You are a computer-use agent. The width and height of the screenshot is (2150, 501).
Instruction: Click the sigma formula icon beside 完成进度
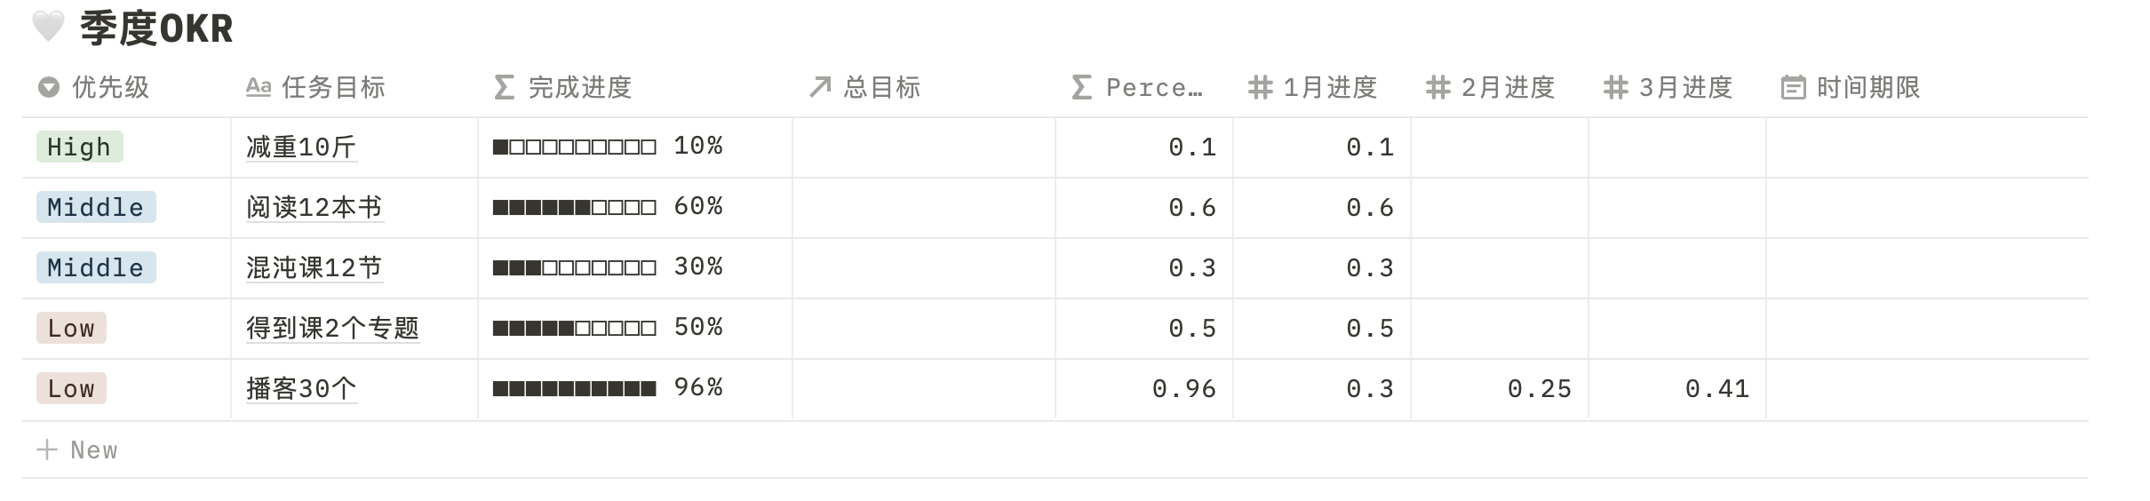(x=504, y=87)
